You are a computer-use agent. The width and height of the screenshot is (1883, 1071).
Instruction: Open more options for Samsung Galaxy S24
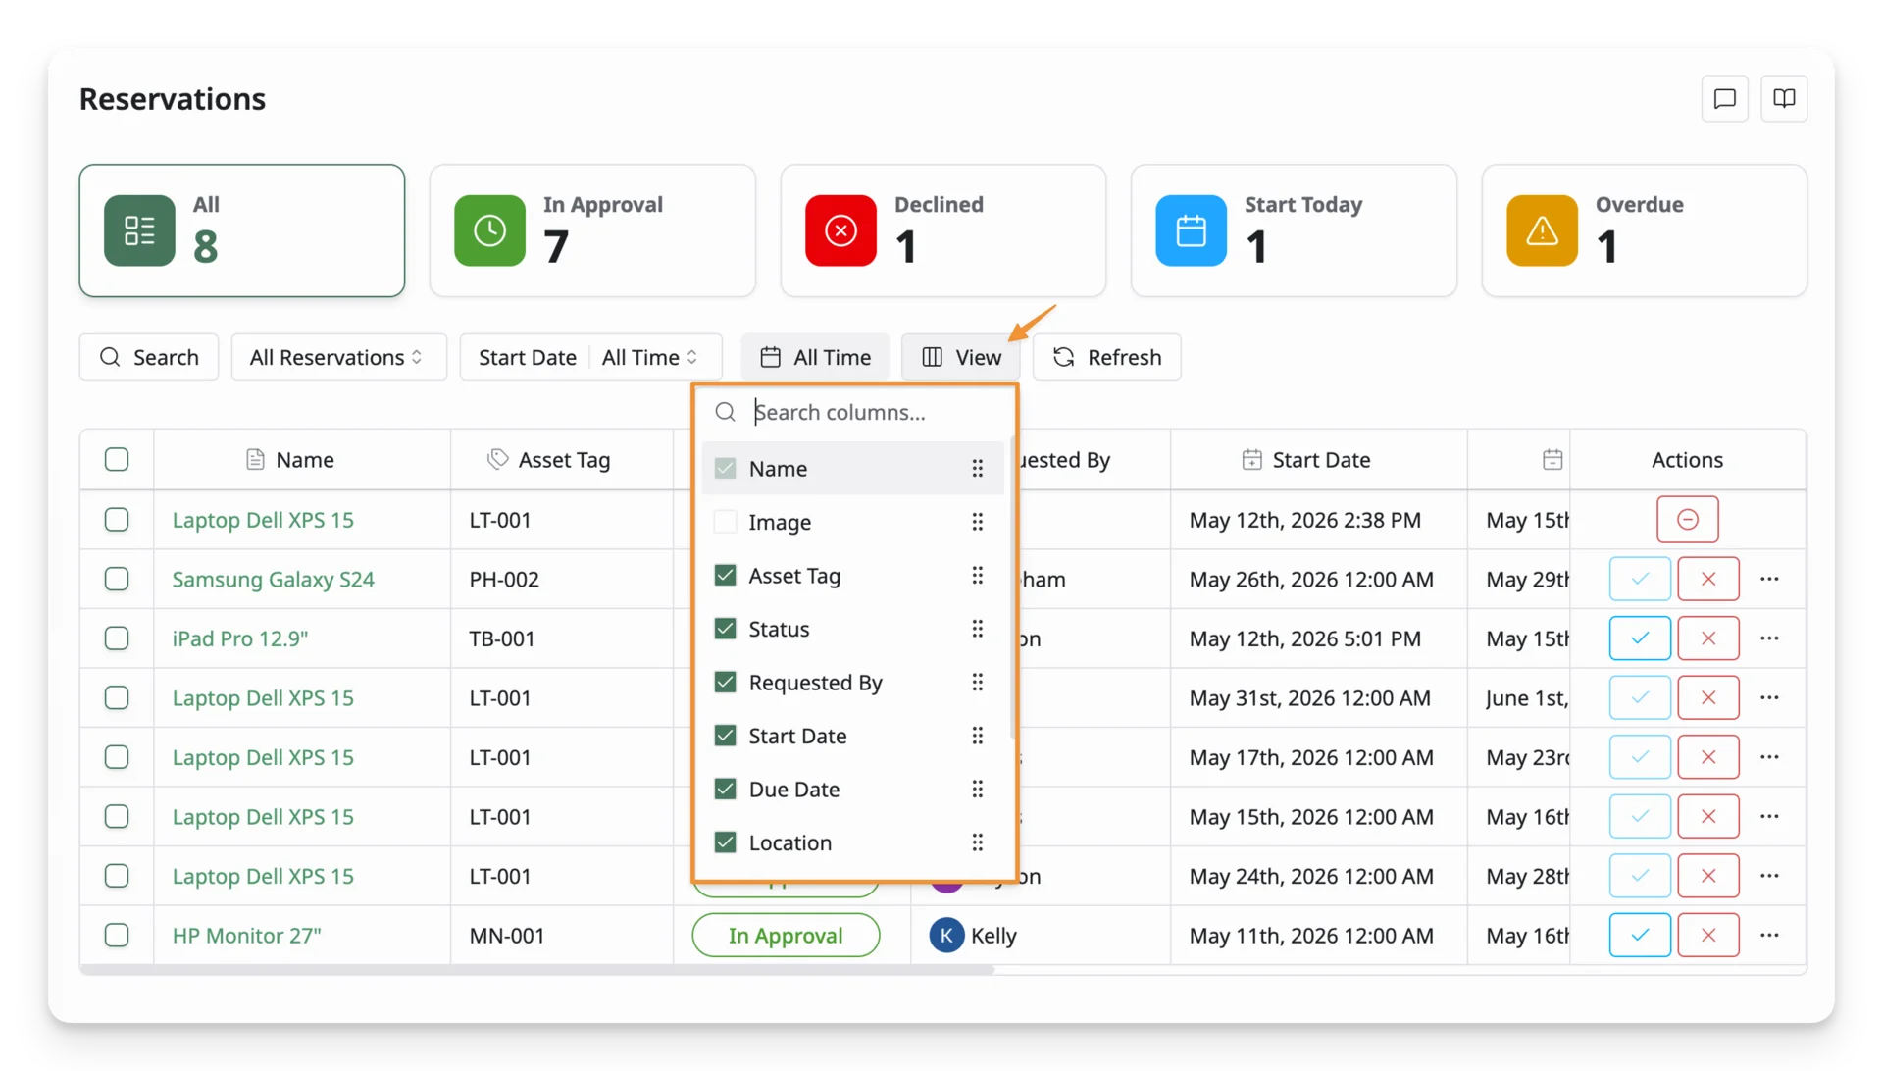click(1769, 579)
